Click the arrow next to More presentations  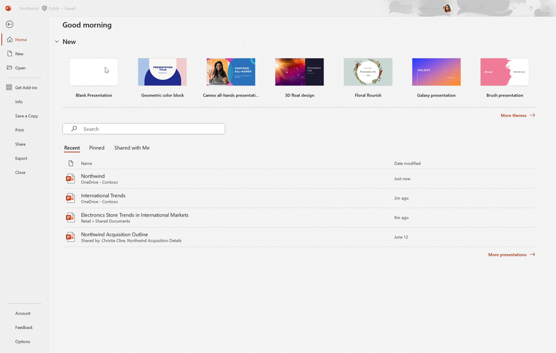tap(532, 254)
